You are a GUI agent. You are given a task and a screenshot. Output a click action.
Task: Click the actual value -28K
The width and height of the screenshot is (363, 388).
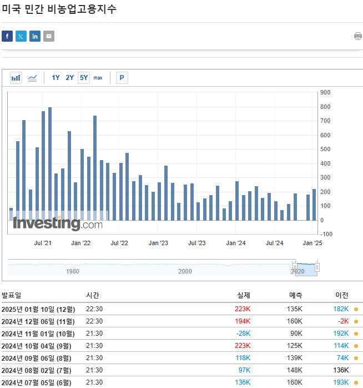pyautogui.click(x=243, y=334)
